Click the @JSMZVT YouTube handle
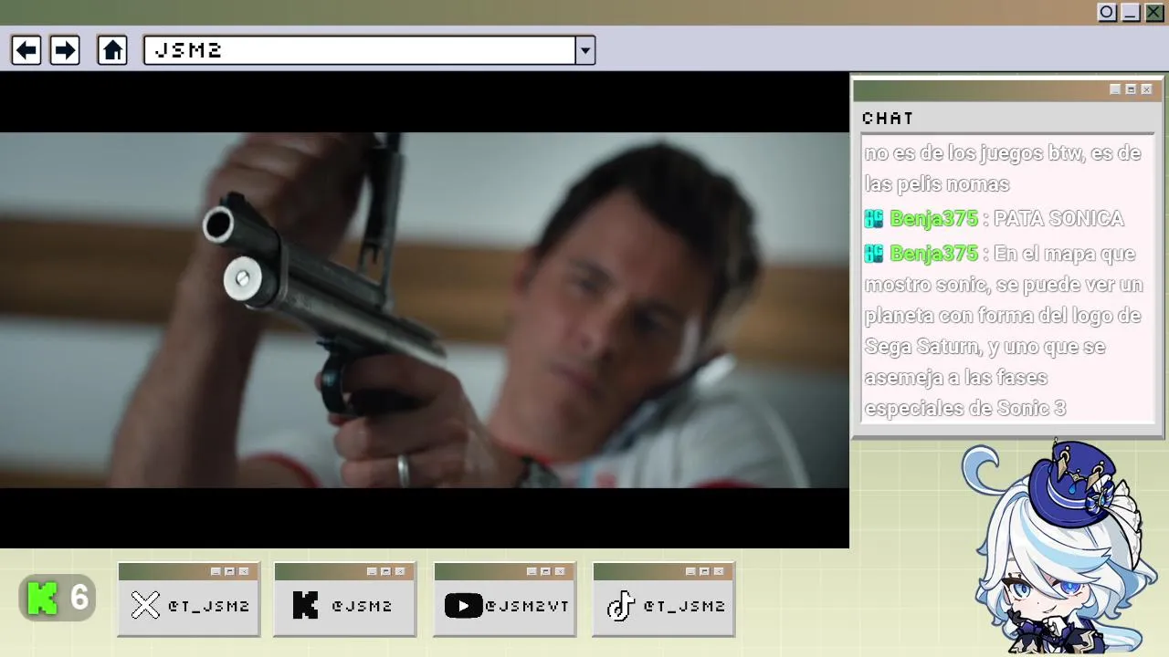 click(x=527, y=606)
